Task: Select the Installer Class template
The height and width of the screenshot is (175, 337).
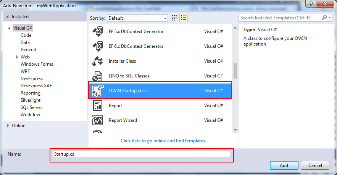Action: pos(160,61)
